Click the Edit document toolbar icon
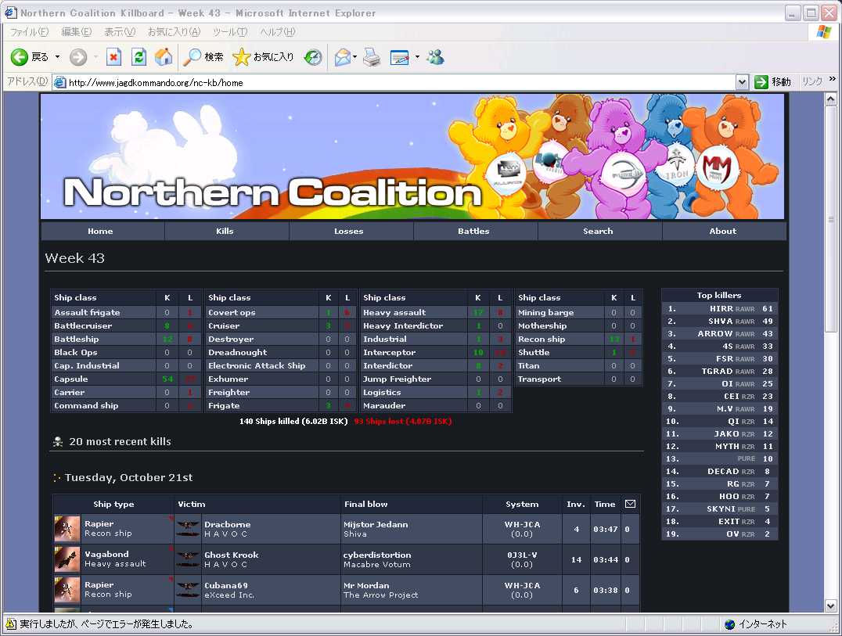The height and width of the screenshot is (636, 842). tap(400, 57)
